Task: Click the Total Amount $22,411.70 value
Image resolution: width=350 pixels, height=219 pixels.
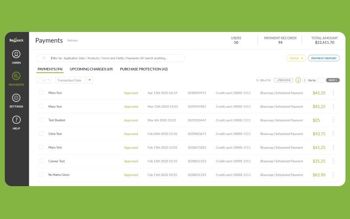Action: (x=325, y=42)
